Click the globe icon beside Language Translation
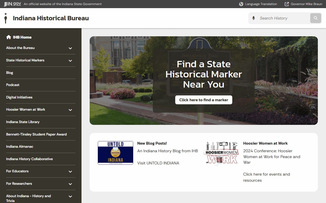The height and width of the screenshot is (203, 326). click(241, 4)
